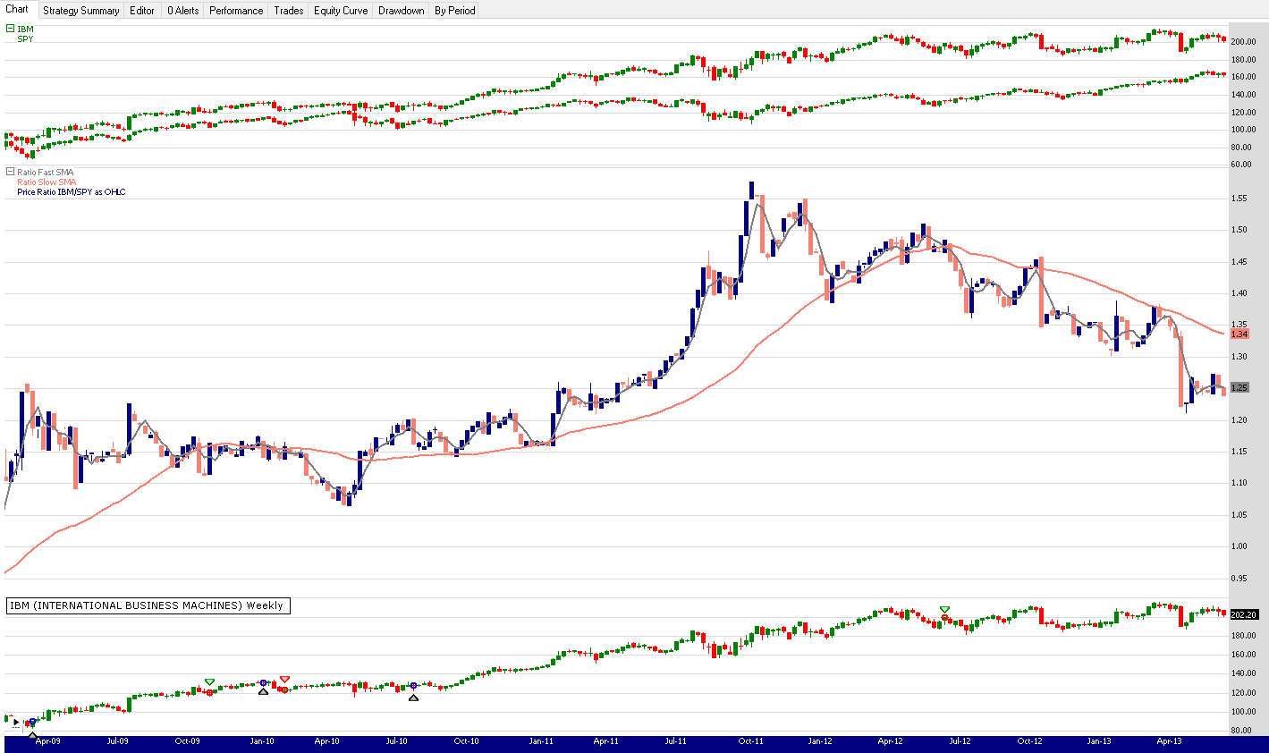Click the entry arrow below the Jul-10 candles
The height and width of the screenshot is (753, 1269).
[x=413, y=697]
